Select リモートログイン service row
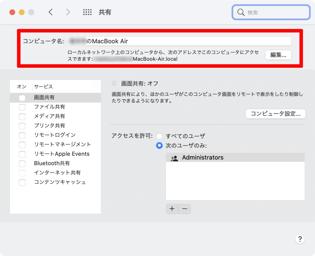The image size is (315, 256). pyautogui.click(x=55, y=135)
